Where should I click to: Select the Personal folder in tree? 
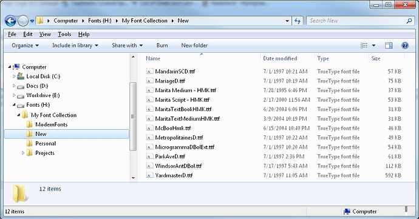coord(46,143)
